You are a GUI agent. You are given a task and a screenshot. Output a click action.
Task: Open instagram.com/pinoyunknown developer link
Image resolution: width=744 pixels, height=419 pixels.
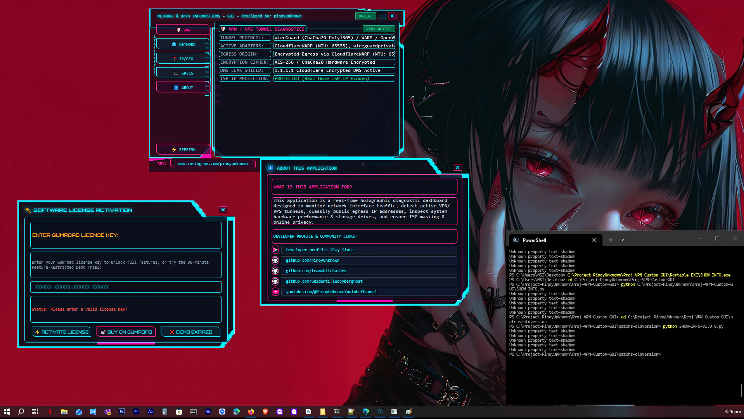[213, 163]
